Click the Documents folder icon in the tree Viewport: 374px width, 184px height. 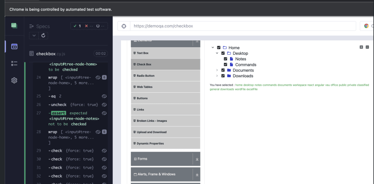[229, 70]
